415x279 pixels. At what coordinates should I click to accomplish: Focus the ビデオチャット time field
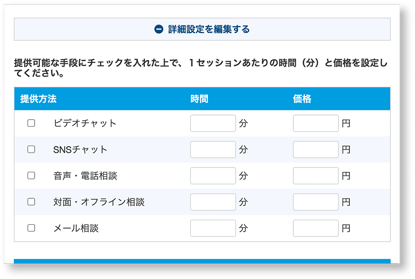[213, 123]
